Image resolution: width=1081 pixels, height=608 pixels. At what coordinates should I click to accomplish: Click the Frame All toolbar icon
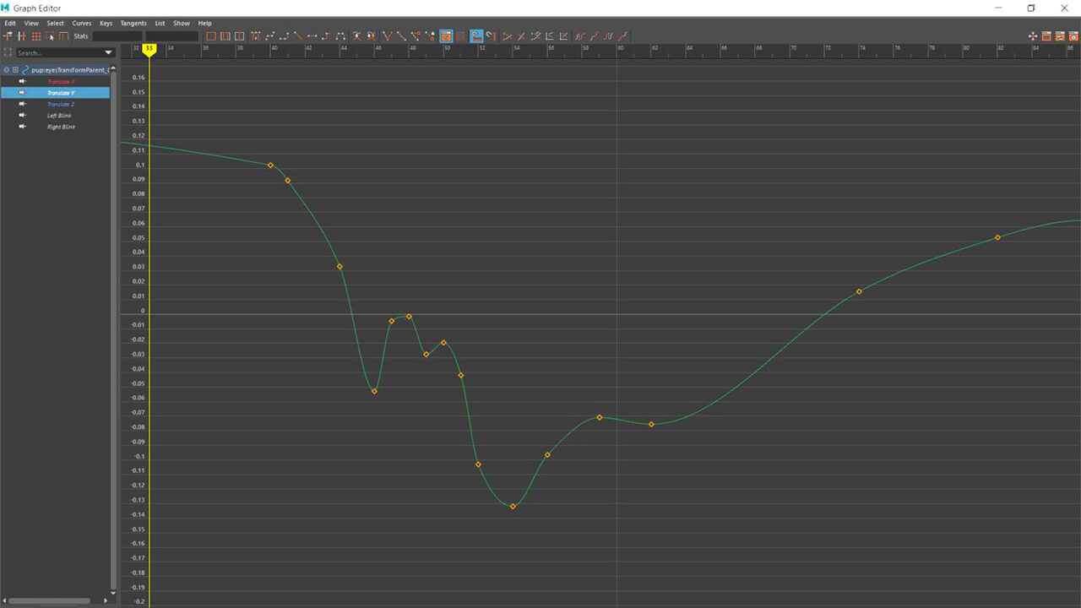(211, 36)
